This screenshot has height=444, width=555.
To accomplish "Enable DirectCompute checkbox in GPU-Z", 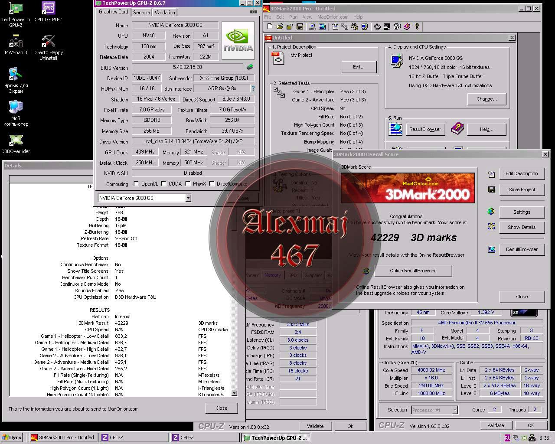I will [x=212, y=184].
